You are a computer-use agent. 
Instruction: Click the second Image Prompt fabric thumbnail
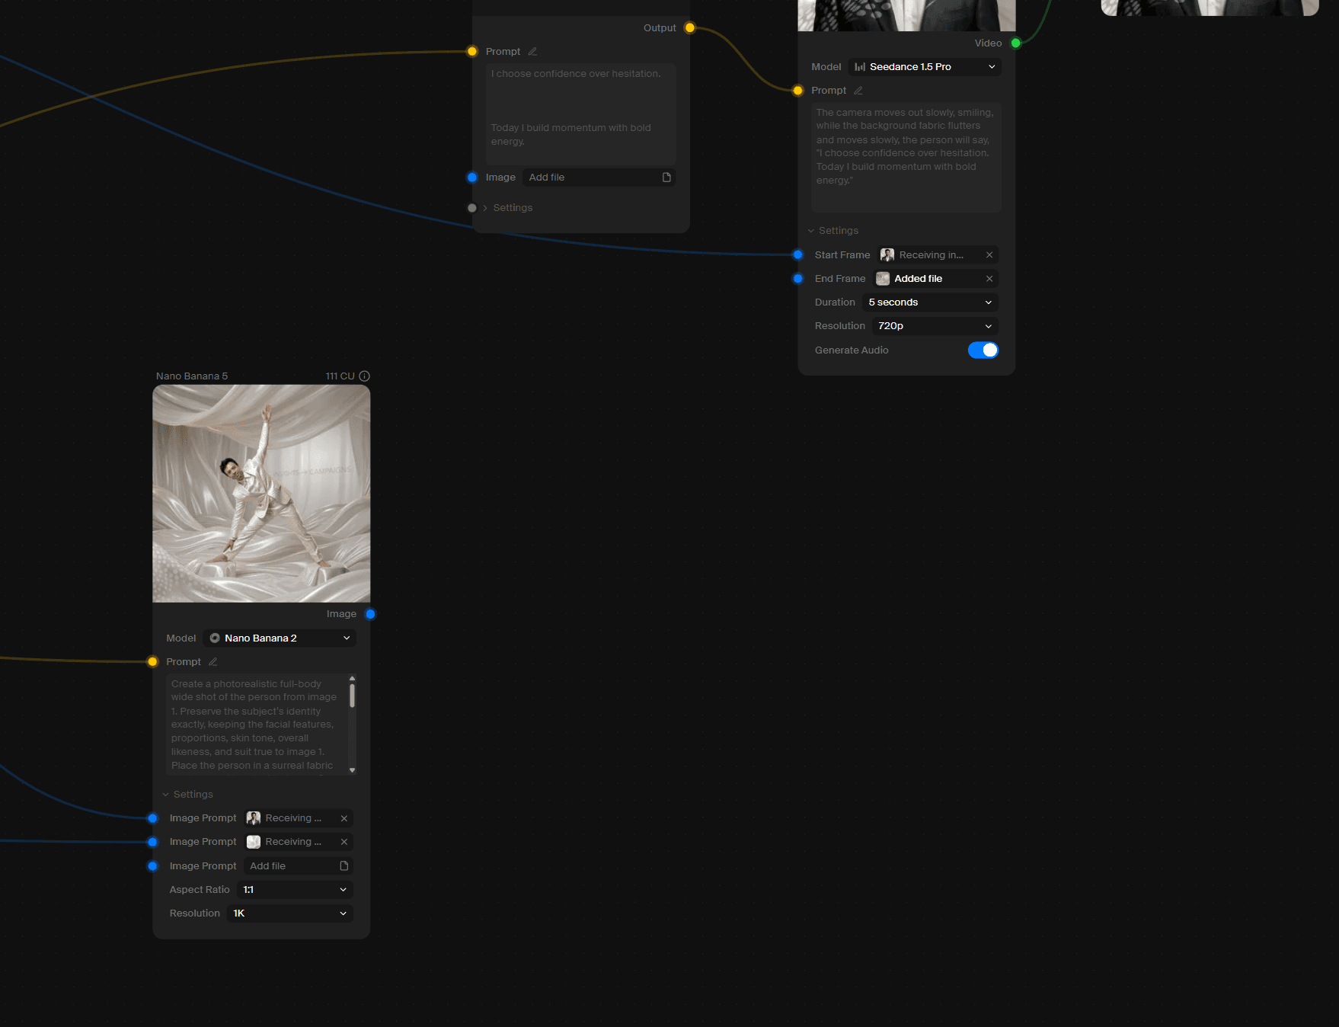[x=254, y=842]
